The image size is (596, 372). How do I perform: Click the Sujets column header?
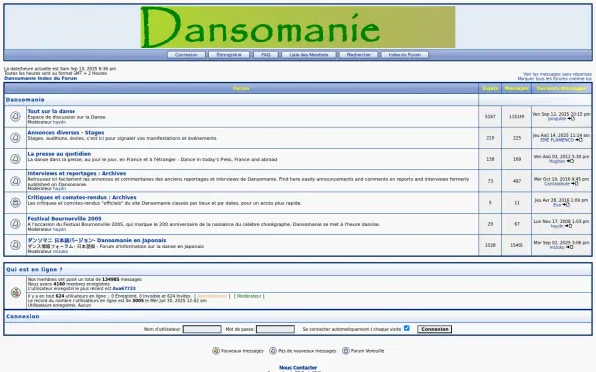pyautogui.click(x=490, y=88)
